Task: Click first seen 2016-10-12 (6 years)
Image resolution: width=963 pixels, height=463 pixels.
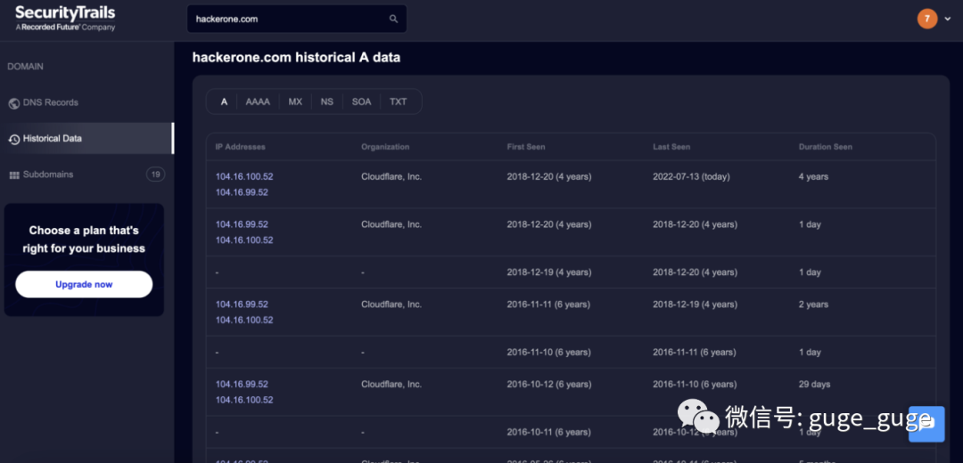Action: 549,384
